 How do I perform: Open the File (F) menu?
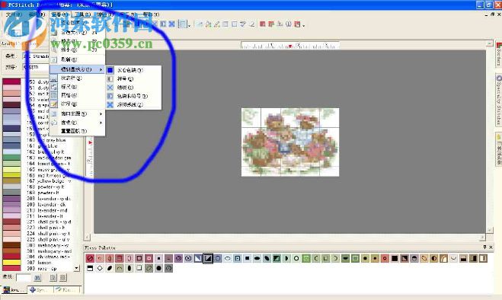point(14,14)
